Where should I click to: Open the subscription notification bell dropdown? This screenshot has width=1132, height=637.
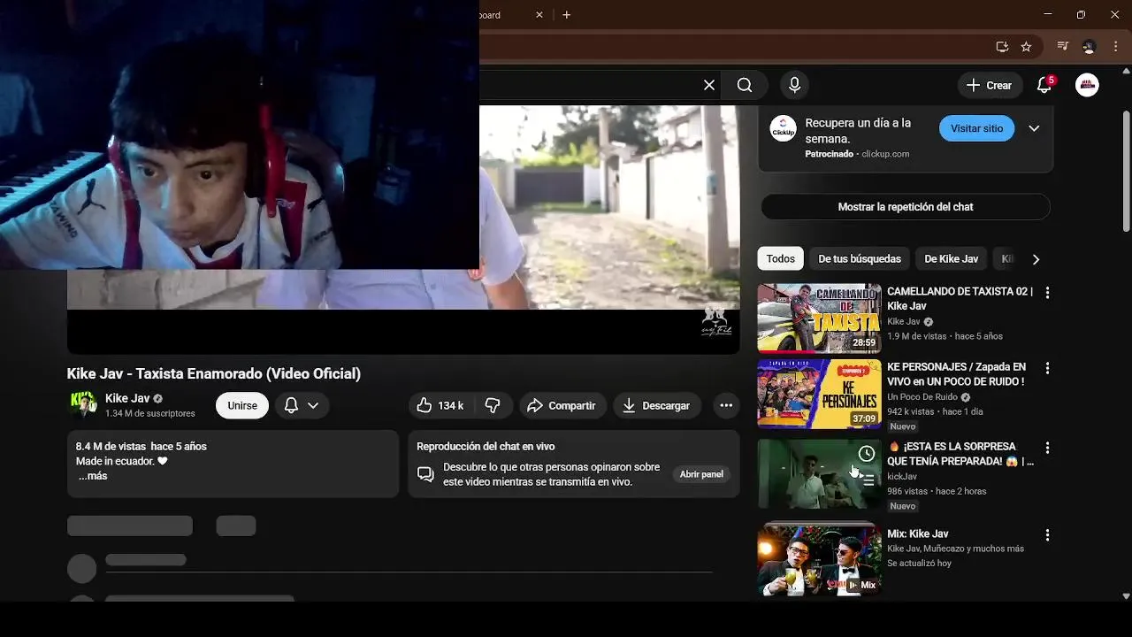(x=302, y=405)
